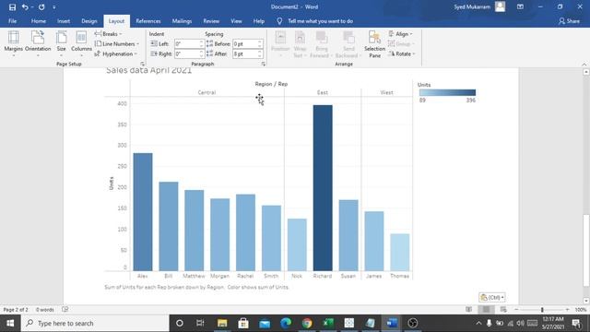Open the Margins dropdown
Viewport: 590px width, 332px height.
14,44
